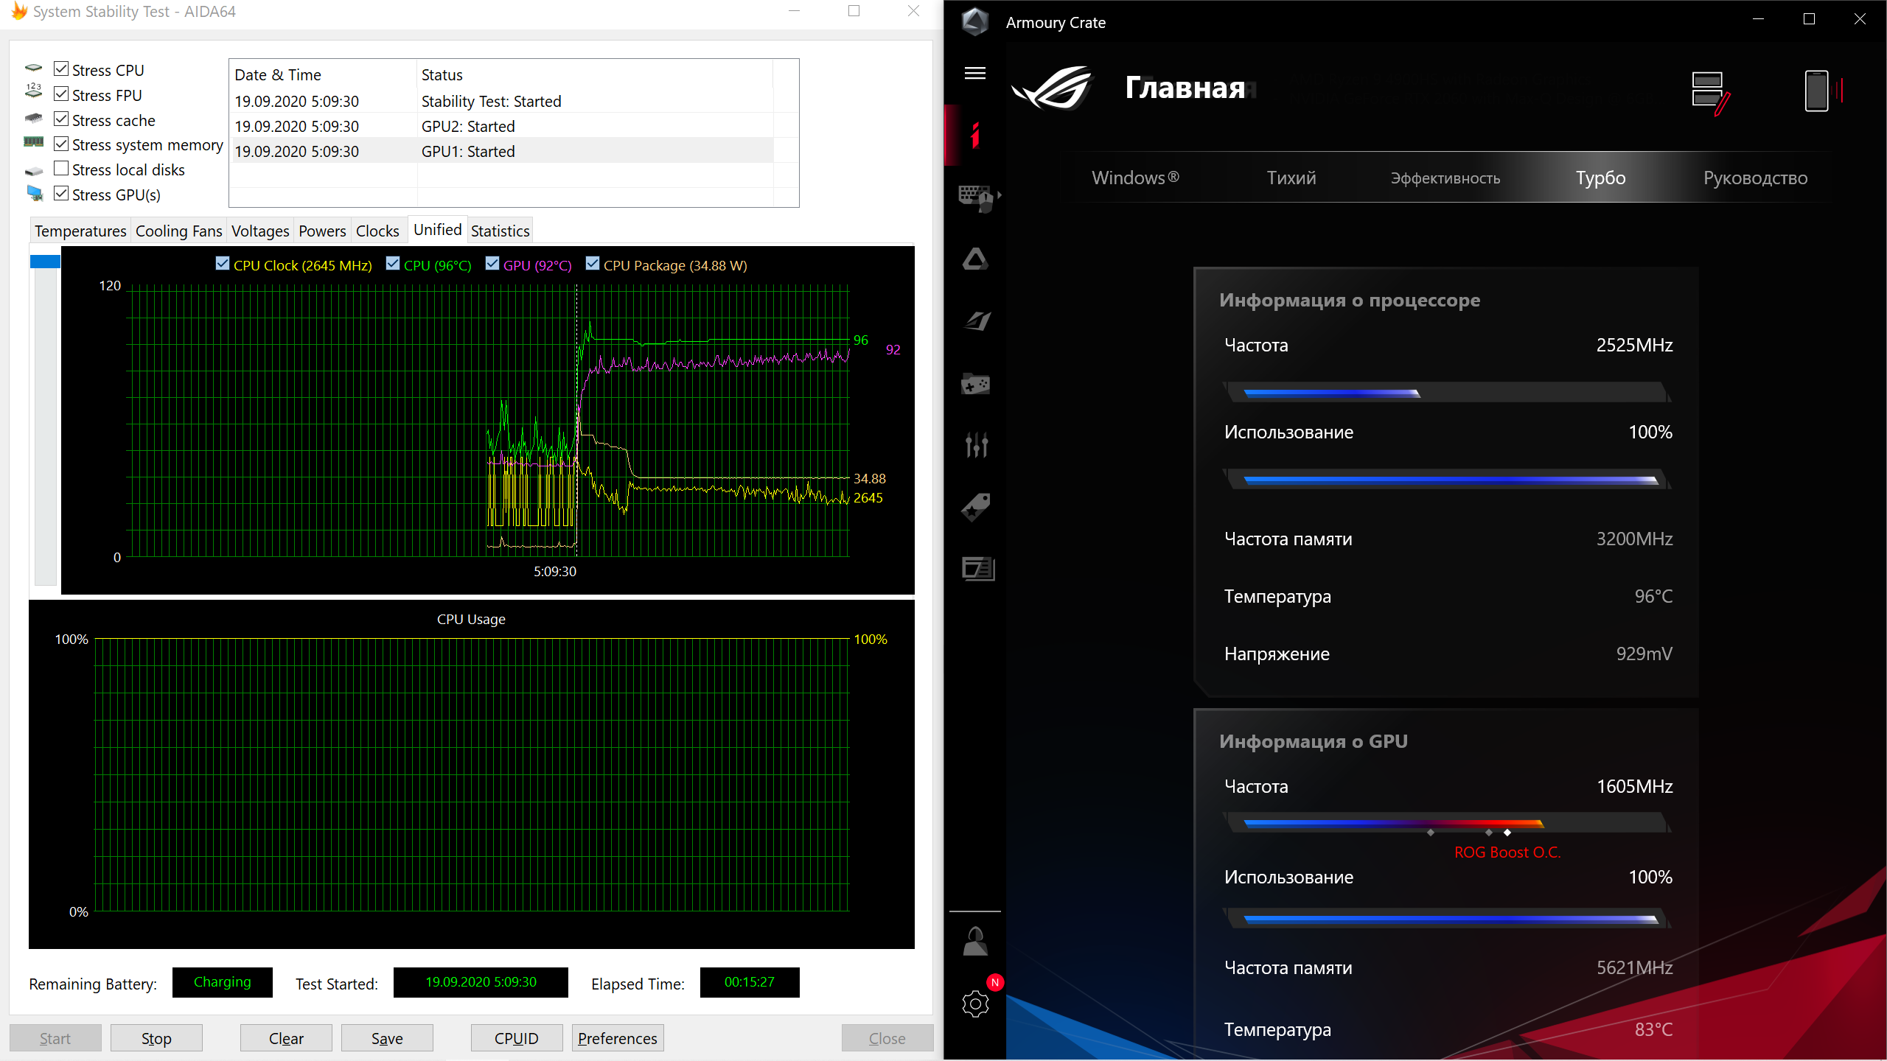The image size is (1887, 1061).
Task: Open AIDA64 Preferences
Action: [x=618, y=1038]
